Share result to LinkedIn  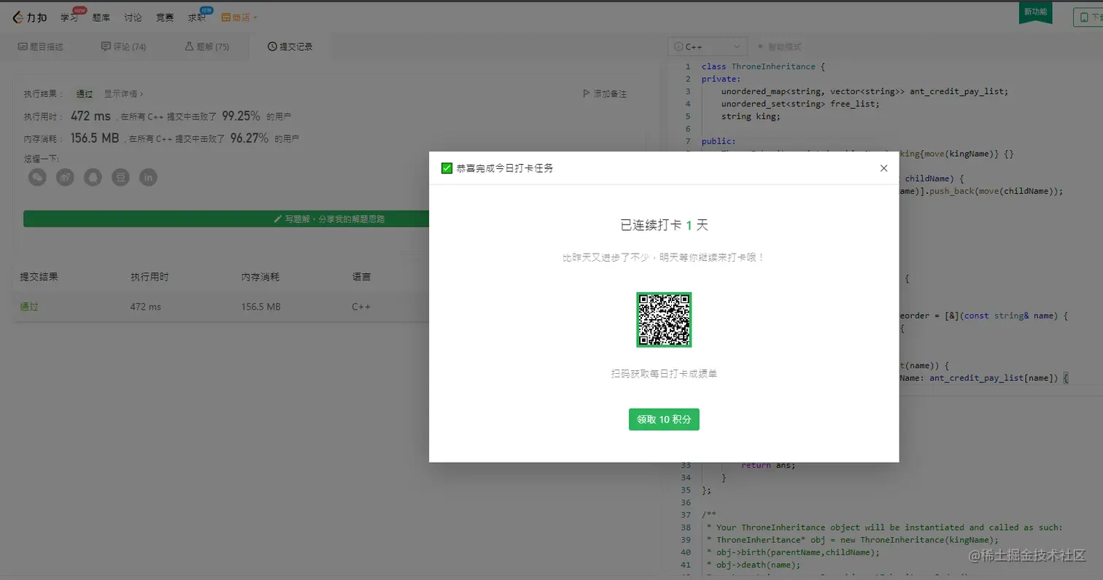148,177
